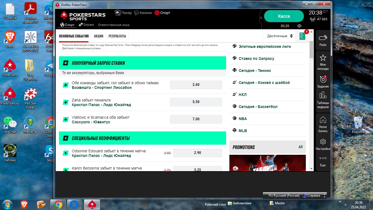This screenshot has height=210, width=373.
Task: Open Google Chrome from the taskbar
Action: [58, 204]
